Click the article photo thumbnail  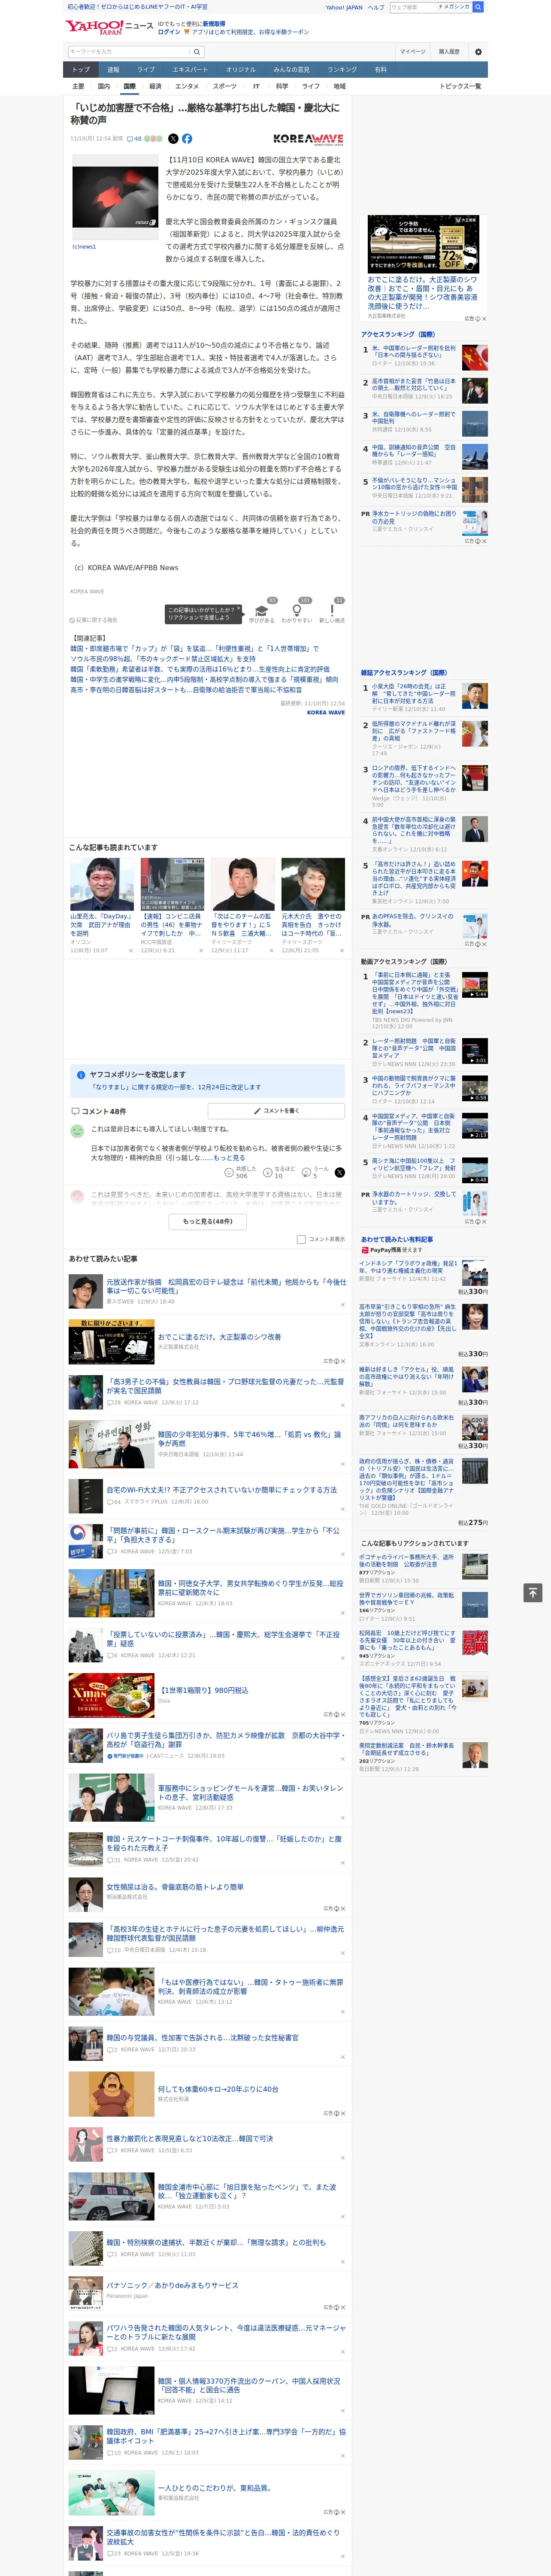click(x=115, y=196)
